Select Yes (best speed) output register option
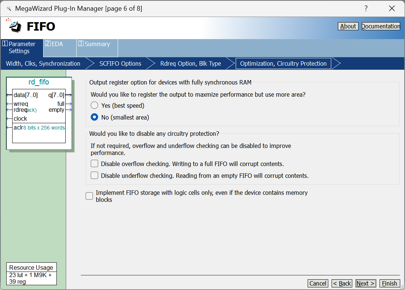The height and width of the screenshot is (290, 405). click(94, 106)
